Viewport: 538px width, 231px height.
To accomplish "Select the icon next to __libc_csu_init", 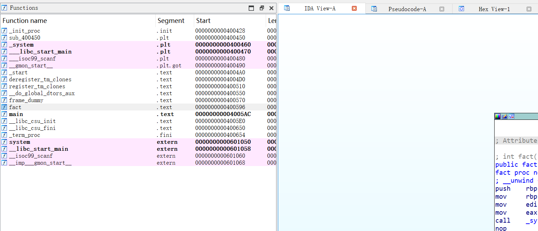I will point(4,121).
